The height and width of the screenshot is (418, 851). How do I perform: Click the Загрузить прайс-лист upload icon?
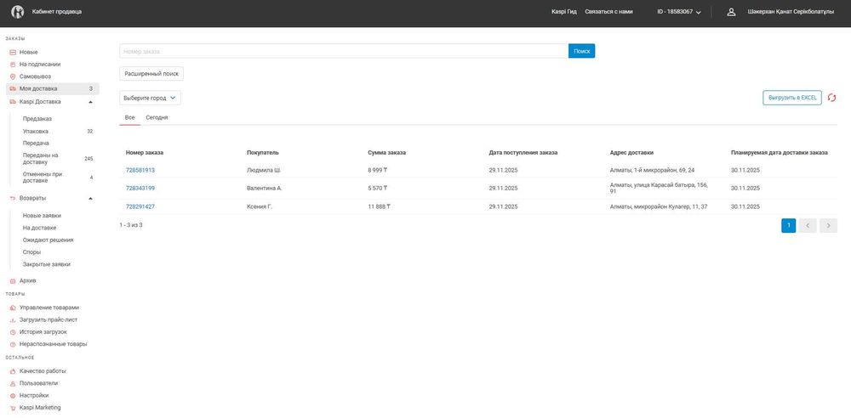coord(13,319)
